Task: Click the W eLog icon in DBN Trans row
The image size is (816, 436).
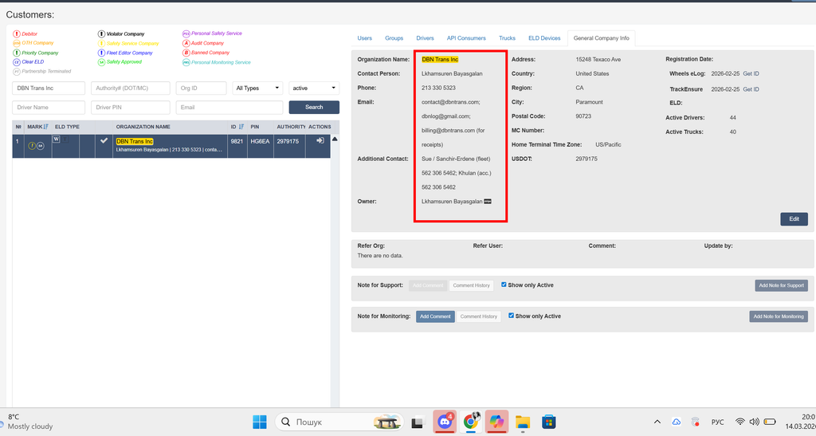Action: coord(57,139)
